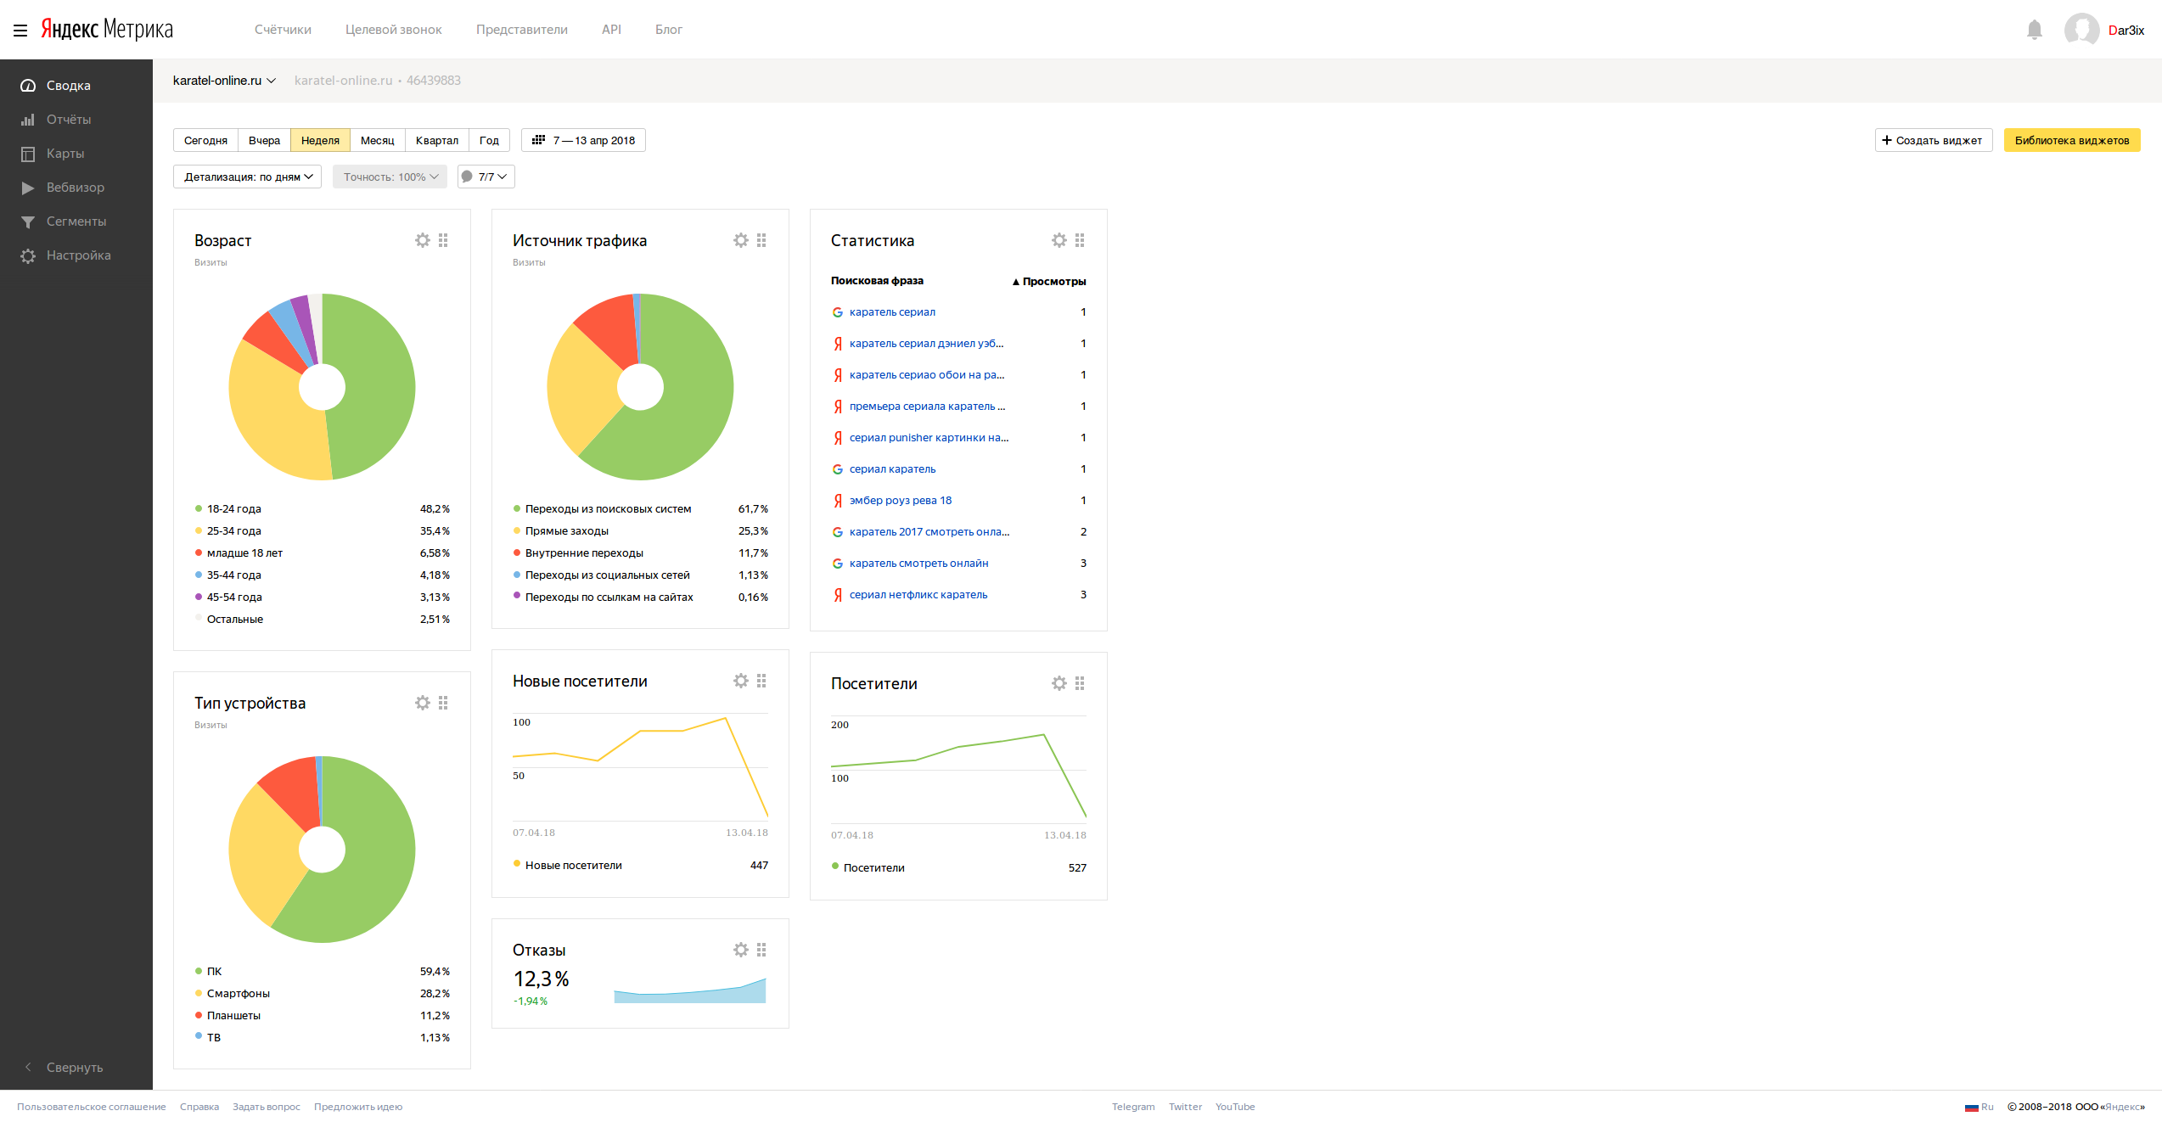2162x1122 pixels.
Task: Click move handle of Новые посетители widget
Action: 761,681
